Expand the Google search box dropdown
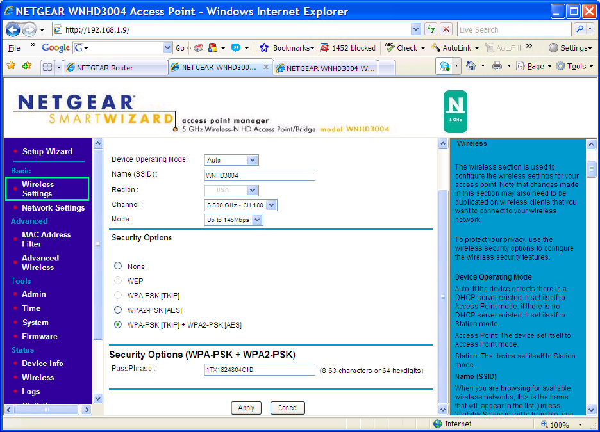 coord(167,48)
